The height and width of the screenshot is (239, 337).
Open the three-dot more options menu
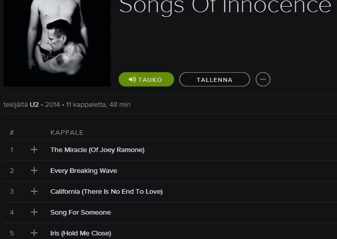point(263,79)
